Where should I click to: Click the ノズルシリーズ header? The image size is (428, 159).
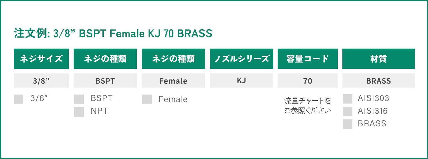point(242,59)
